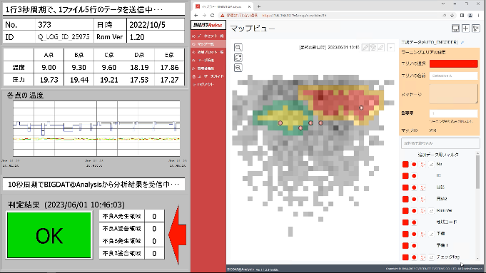Click the small red icon in the No filter row

(422, 165)
